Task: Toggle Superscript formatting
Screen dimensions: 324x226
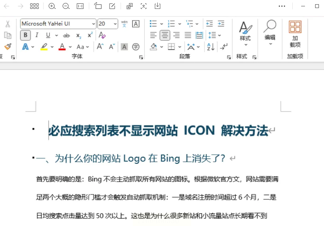Action: 90,35
